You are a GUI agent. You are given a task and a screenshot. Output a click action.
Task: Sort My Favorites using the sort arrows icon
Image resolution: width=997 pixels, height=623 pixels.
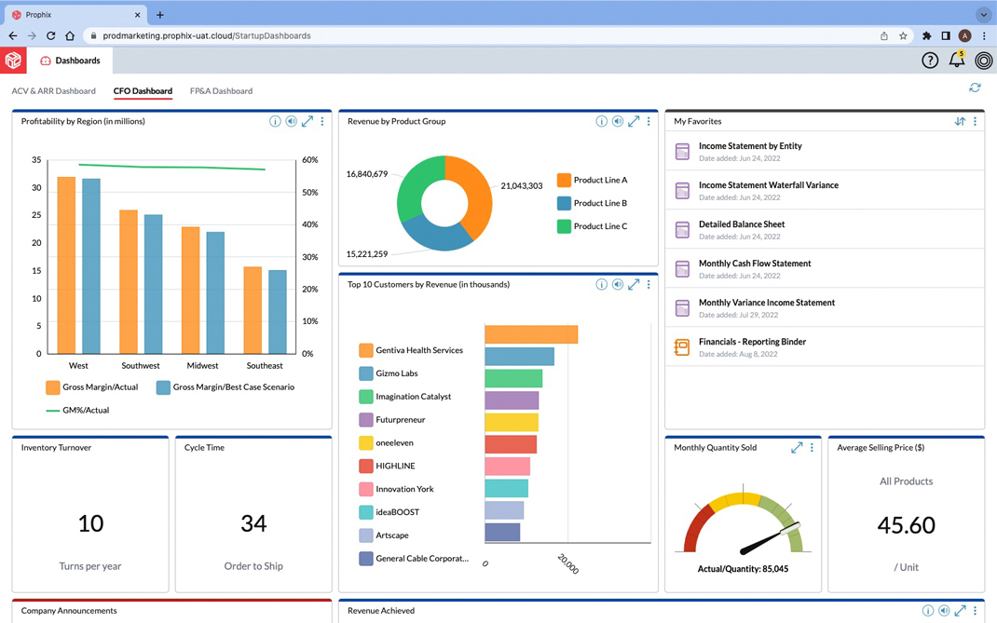(x=960, y=121)
